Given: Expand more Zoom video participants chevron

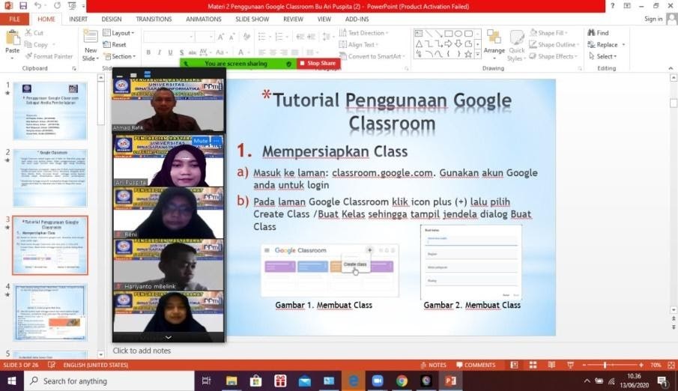Looking at the screenshot, I should click(x=169, y=337).
